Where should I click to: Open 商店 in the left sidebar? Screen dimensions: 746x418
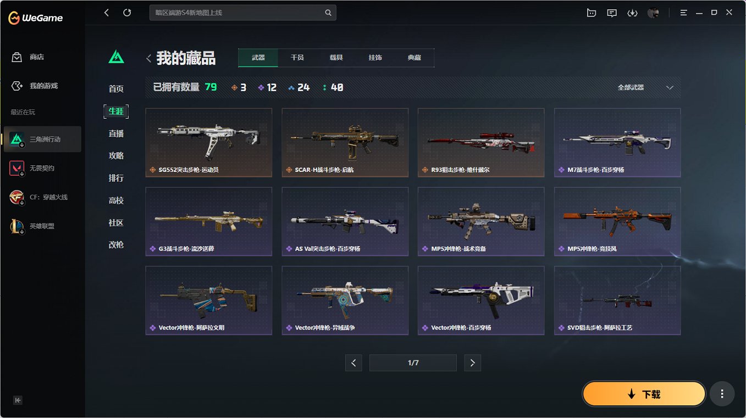pyautogui.click(x=37, y=57)
